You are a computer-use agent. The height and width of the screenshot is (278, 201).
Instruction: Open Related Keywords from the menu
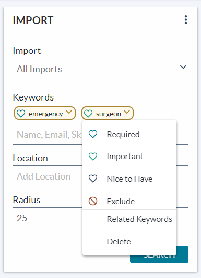129,219
